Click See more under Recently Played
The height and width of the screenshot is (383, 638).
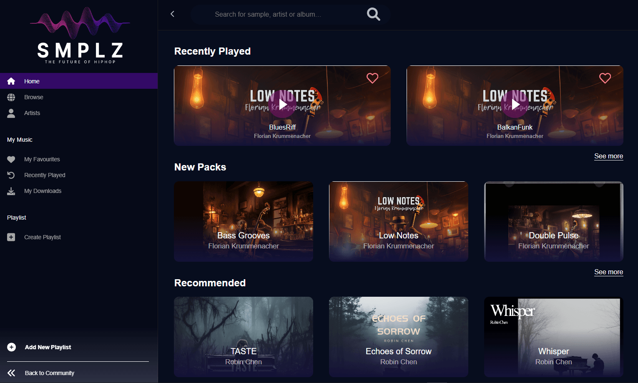(608, 156)
